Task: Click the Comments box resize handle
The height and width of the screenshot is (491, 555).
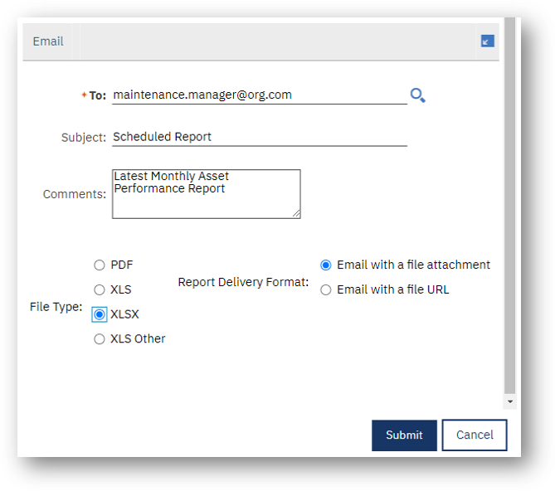Action: [x=296, y=213]
